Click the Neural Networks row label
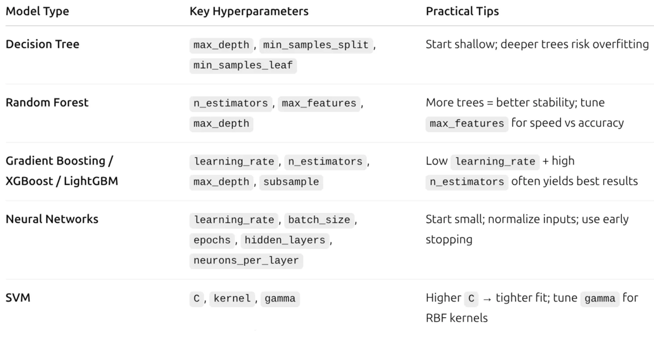 (52, 219)
